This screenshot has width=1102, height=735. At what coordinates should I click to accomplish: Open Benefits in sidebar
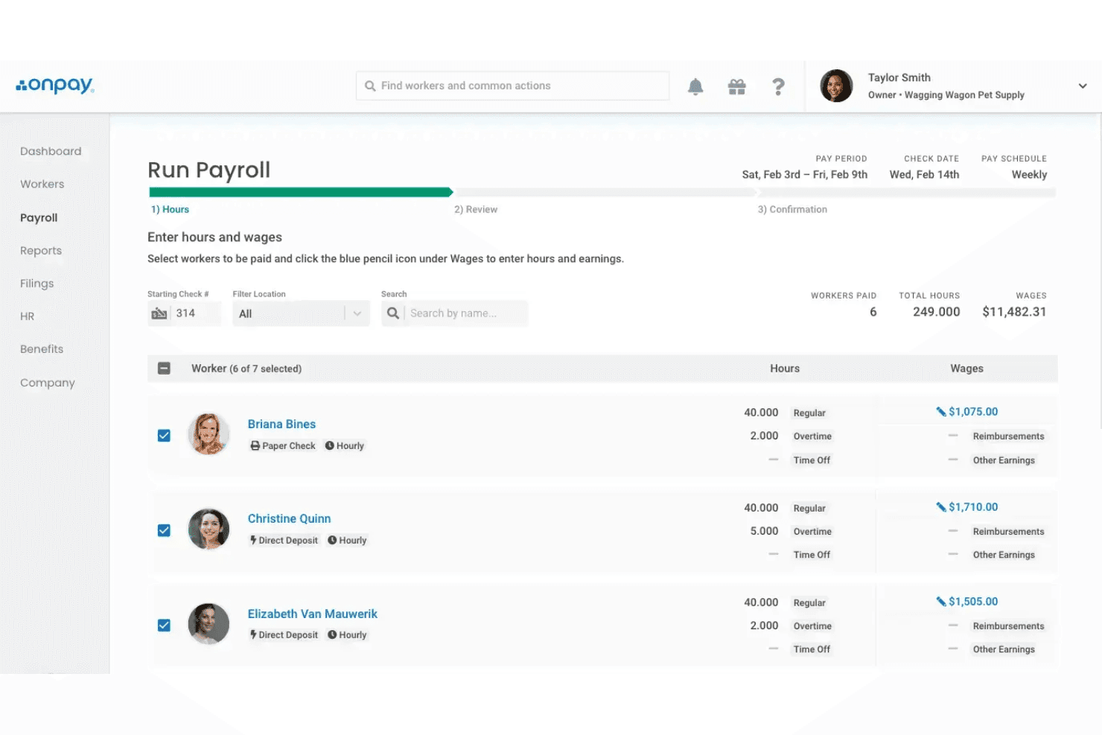42,349
